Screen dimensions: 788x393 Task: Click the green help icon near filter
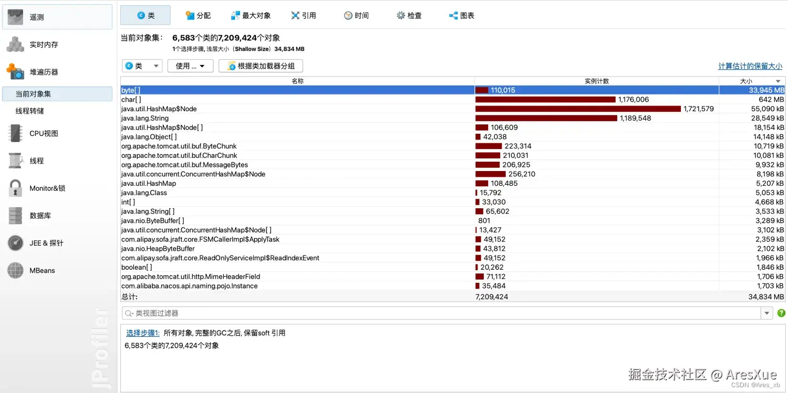[x=781, y=313]
